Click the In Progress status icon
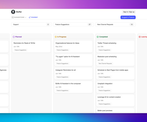The image size is (147, 122). pos(56,37)
